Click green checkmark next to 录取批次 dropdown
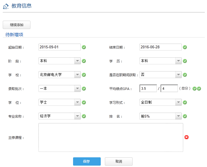The image size is (207, 167). (x=84, y=89)
